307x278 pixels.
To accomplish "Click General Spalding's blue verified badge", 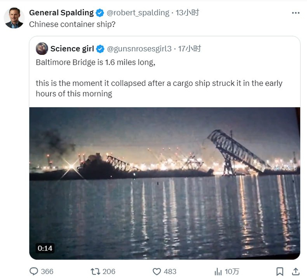I will pos(100,13).
